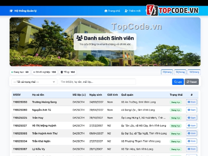Set page size to 50/trang
The height and width of the screenshot is (156, 208).
[x=180, y=72]
